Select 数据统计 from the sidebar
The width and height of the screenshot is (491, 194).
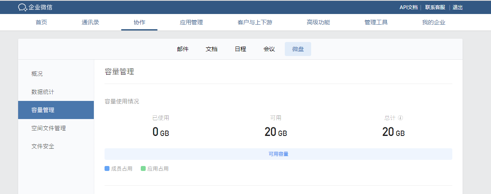pos(43,92)
